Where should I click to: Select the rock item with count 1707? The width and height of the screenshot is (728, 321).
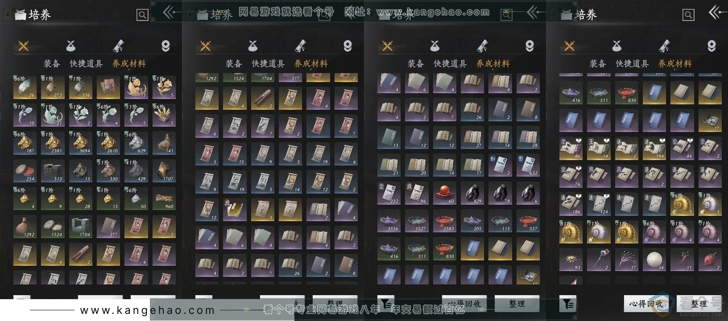point(164,171)
